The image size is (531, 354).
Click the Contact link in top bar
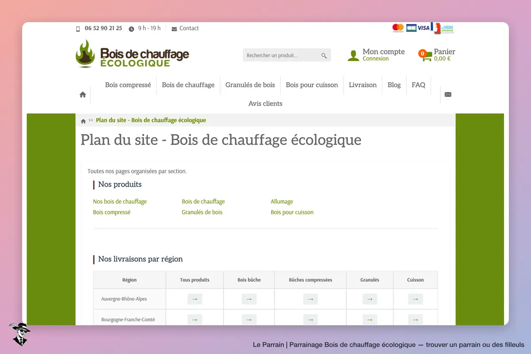189,28
